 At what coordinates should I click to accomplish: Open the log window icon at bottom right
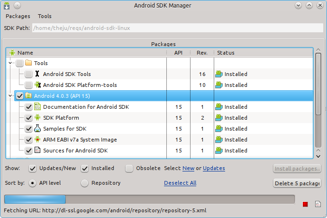318,204
